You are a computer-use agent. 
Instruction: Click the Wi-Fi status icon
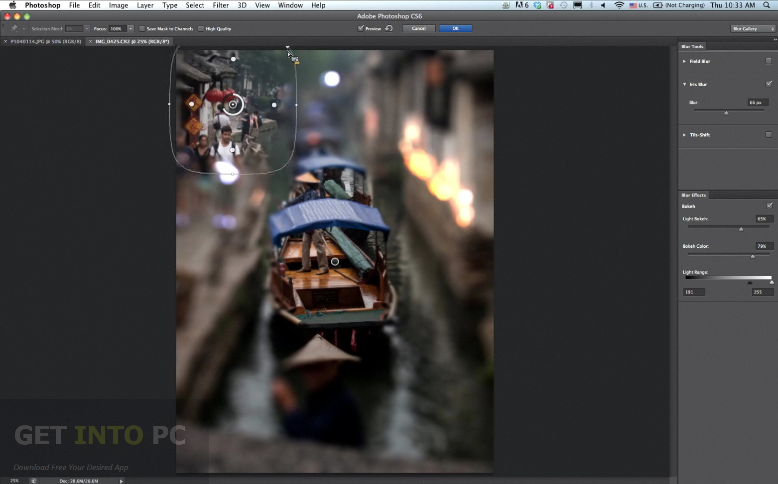619,5
